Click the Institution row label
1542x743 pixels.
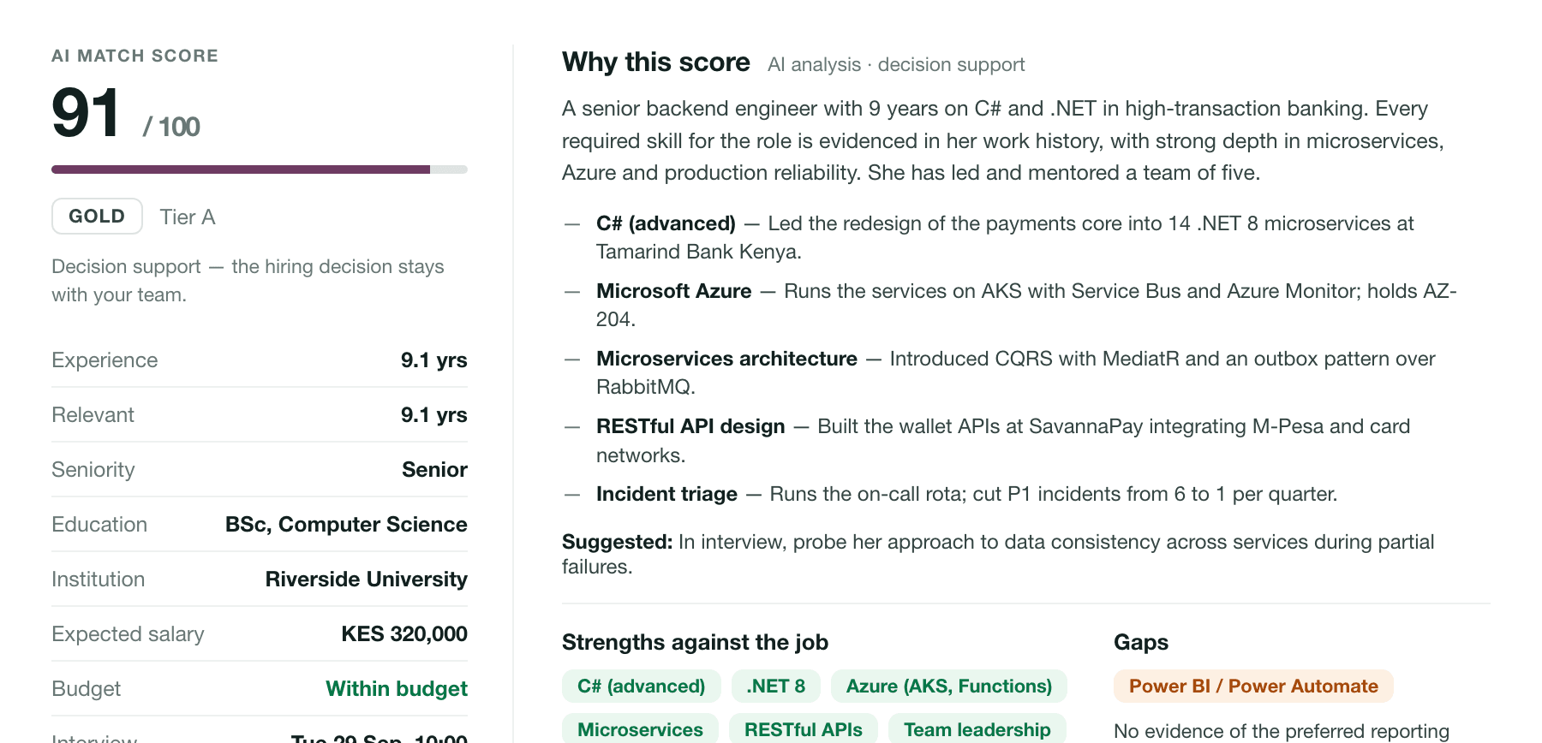(98, 580)
